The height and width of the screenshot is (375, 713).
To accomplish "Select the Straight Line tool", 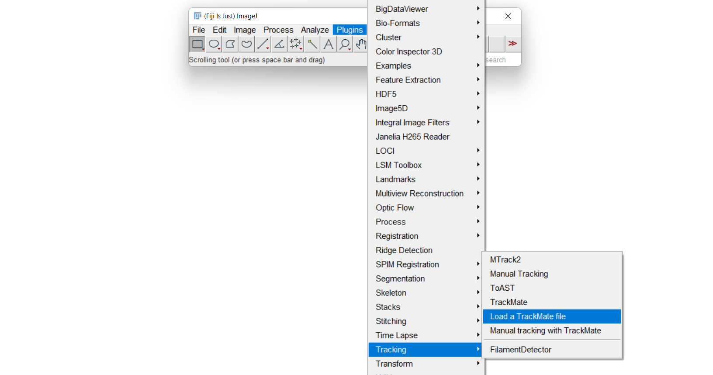I will [x=263, y=44].
